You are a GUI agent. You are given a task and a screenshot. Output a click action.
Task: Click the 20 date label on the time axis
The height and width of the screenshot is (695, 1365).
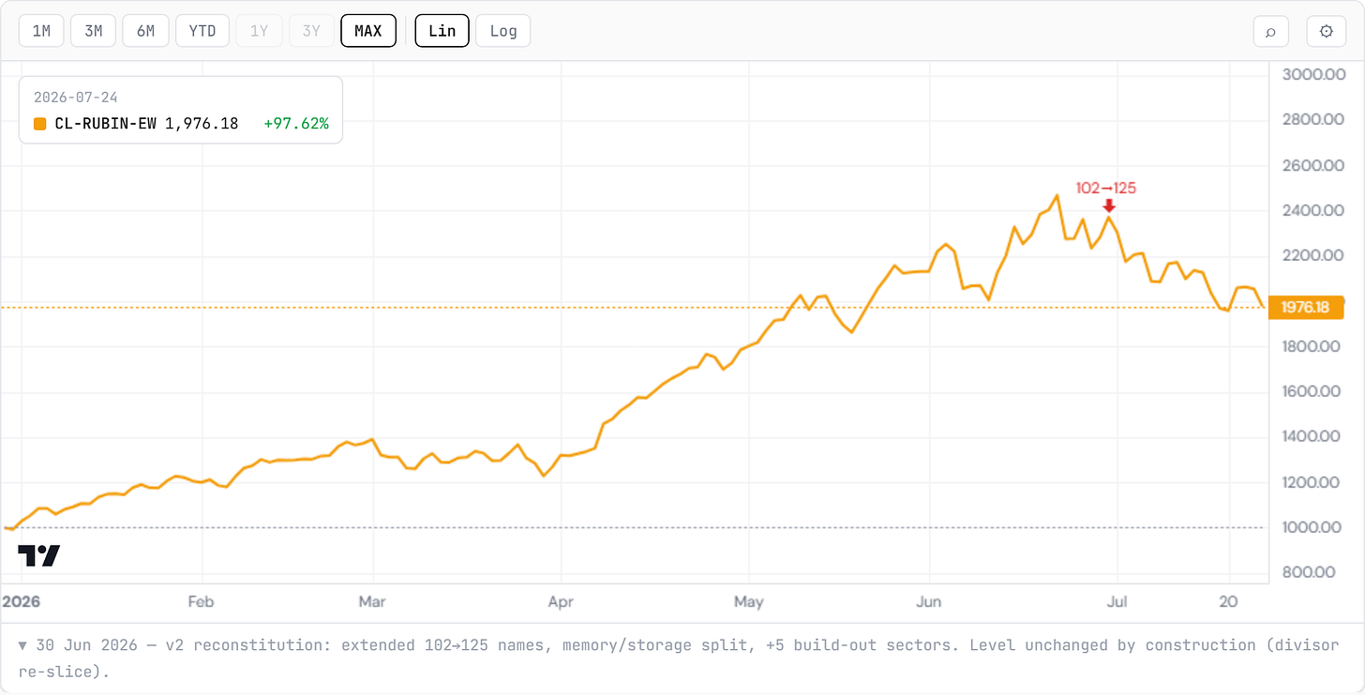(x=1229, y=600)
